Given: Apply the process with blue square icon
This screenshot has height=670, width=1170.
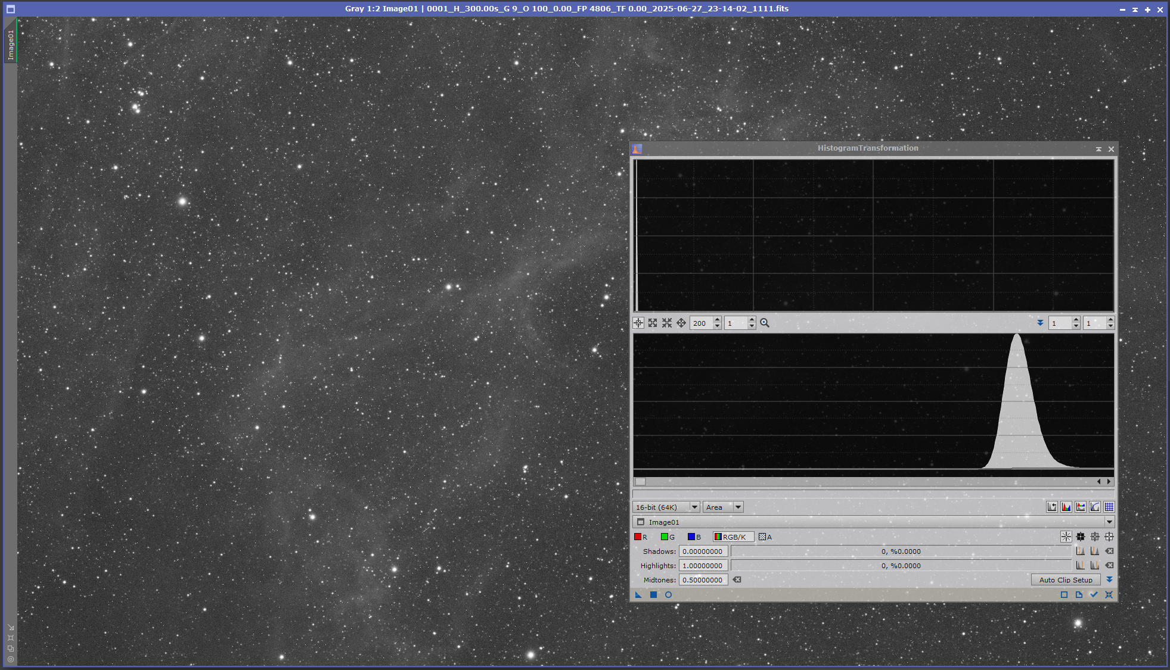Looking at the screenshot, I should (653, 594).
